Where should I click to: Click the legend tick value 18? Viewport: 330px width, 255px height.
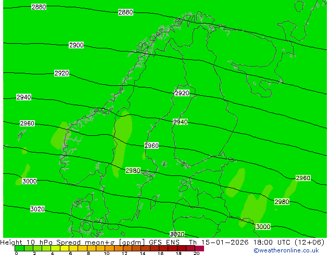tap(179, 253)
